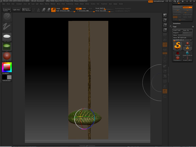196x147 pixels.
Task: Open the Transform menu
Action: tap(104, 4)
